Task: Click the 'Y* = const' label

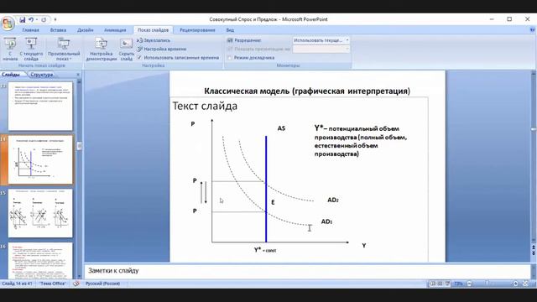Action: 265,250
